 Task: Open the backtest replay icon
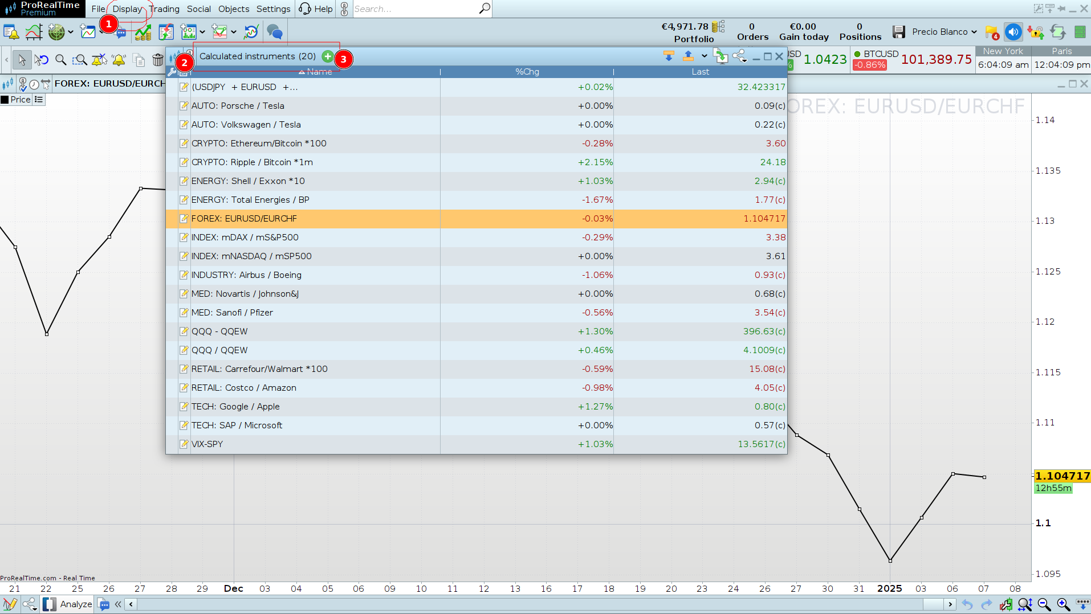click(251, 32)
